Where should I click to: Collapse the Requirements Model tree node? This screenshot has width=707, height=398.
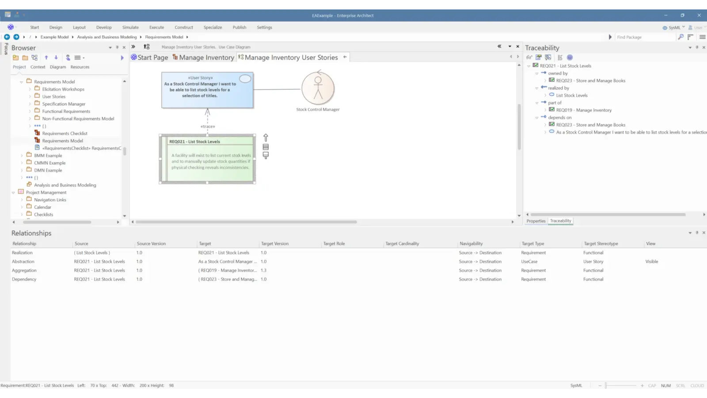(x=21, y=81)
